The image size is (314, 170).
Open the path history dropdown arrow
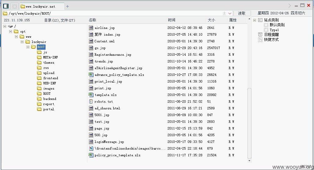point(230,13)
